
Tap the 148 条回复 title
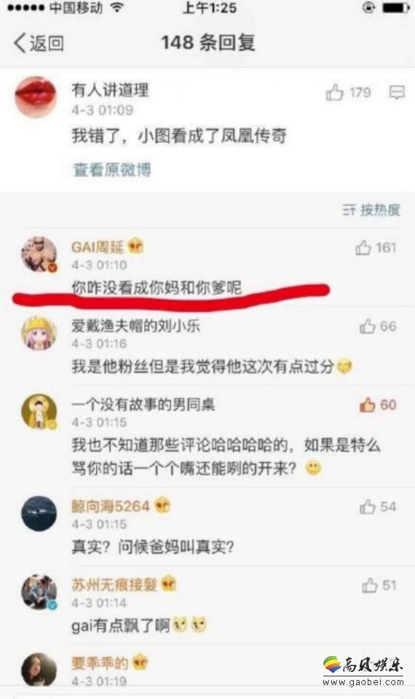(208, 43)
